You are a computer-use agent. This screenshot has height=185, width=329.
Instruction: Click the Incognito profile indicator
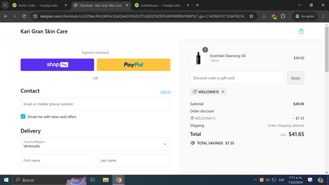coord(305,16)
